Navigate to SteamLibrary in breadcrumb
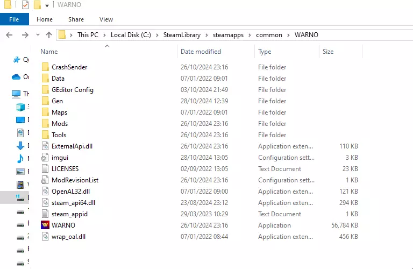This screenshot has width=413, height=269. click(182, 35)
